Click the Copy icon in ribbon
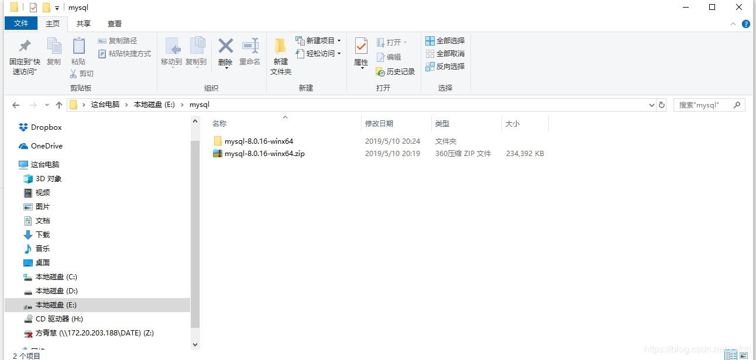Viewport: 756px width, 360px height. tap(54, 46)
